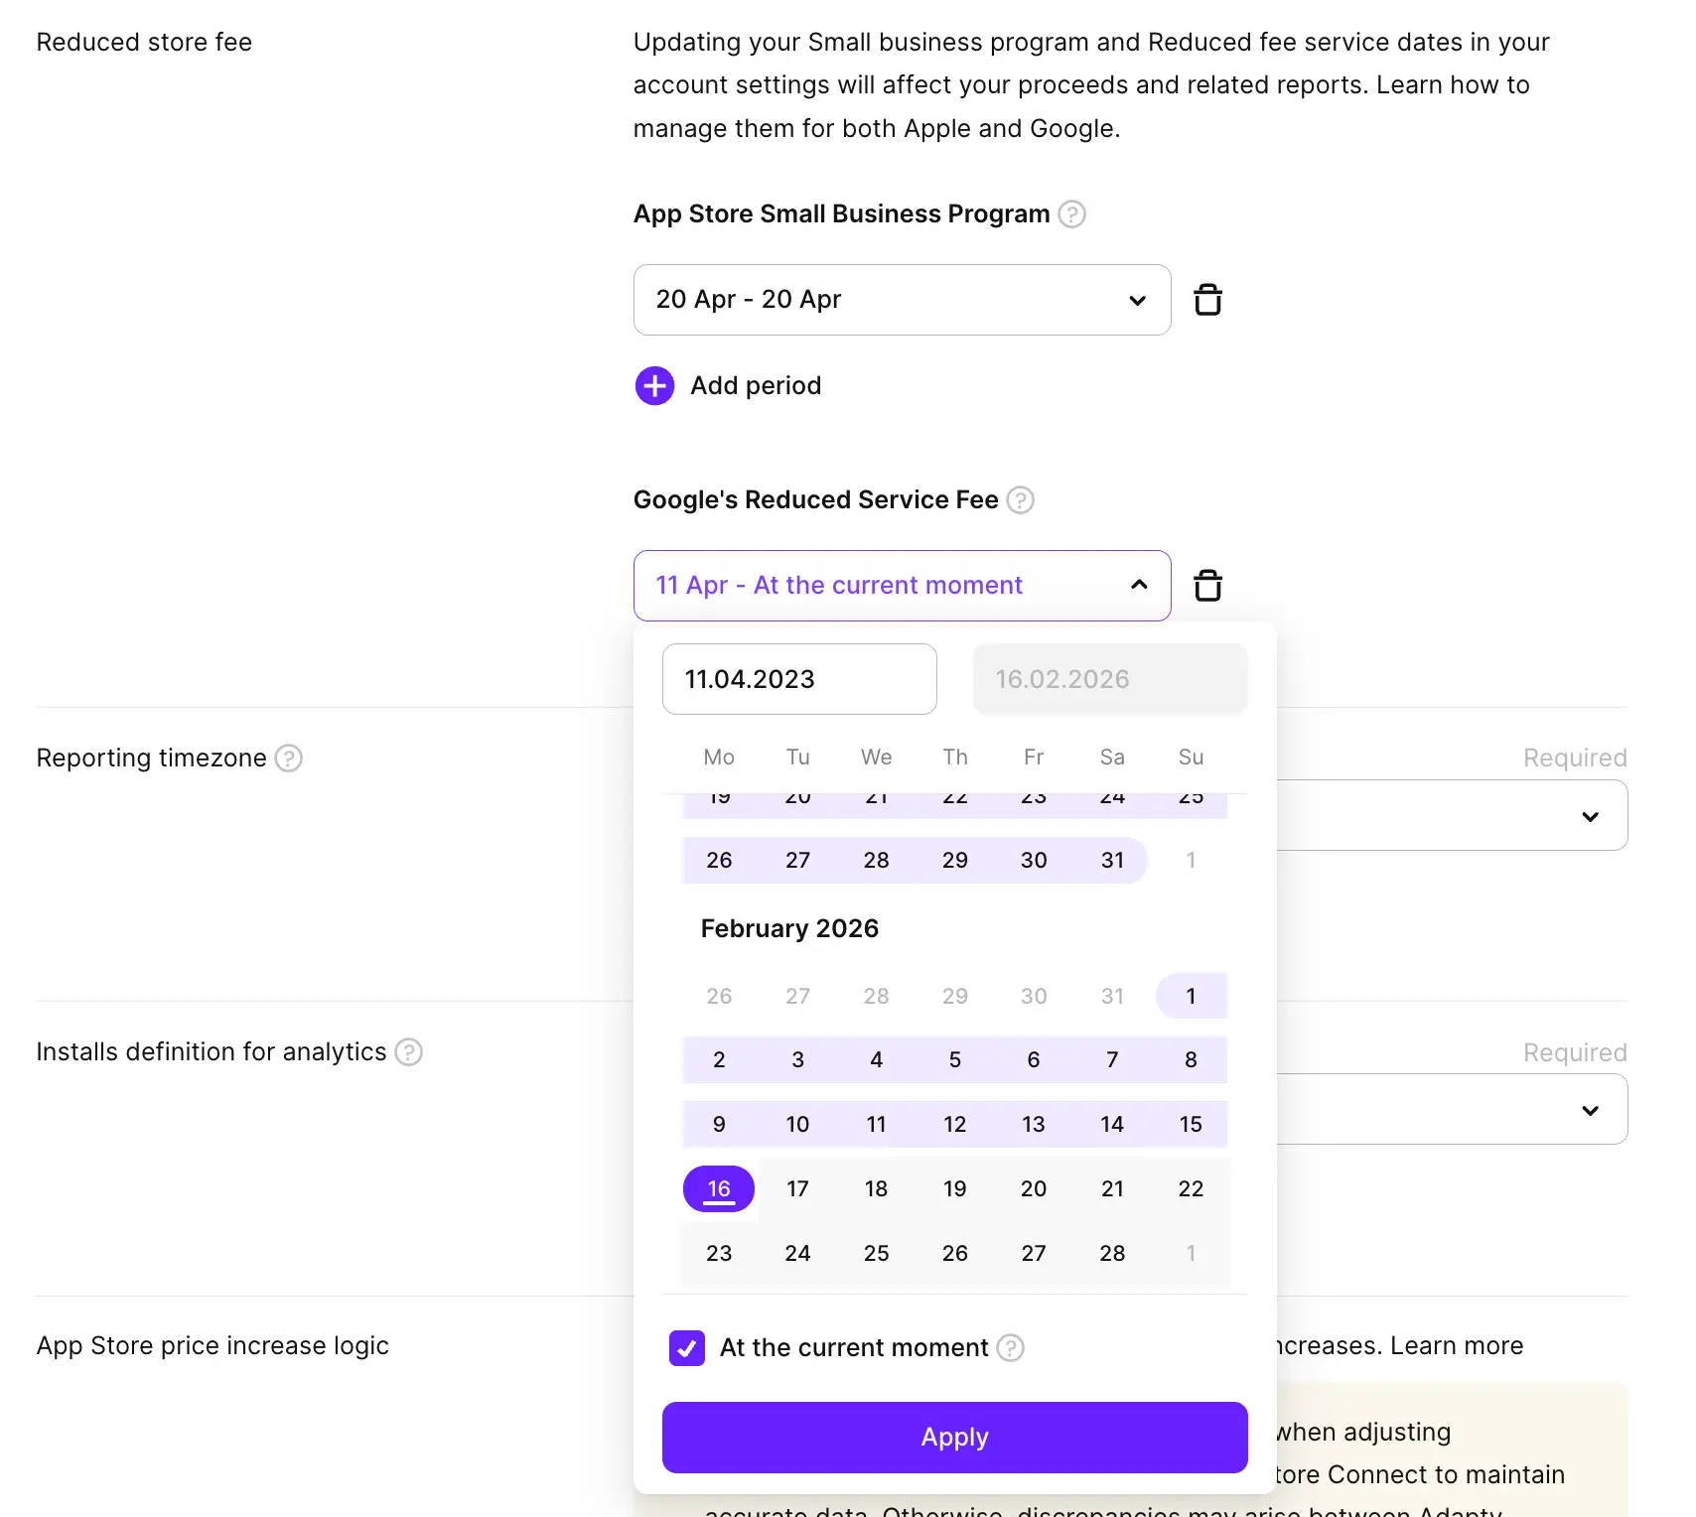Open the At the current moment help tooltip

1011,1348
